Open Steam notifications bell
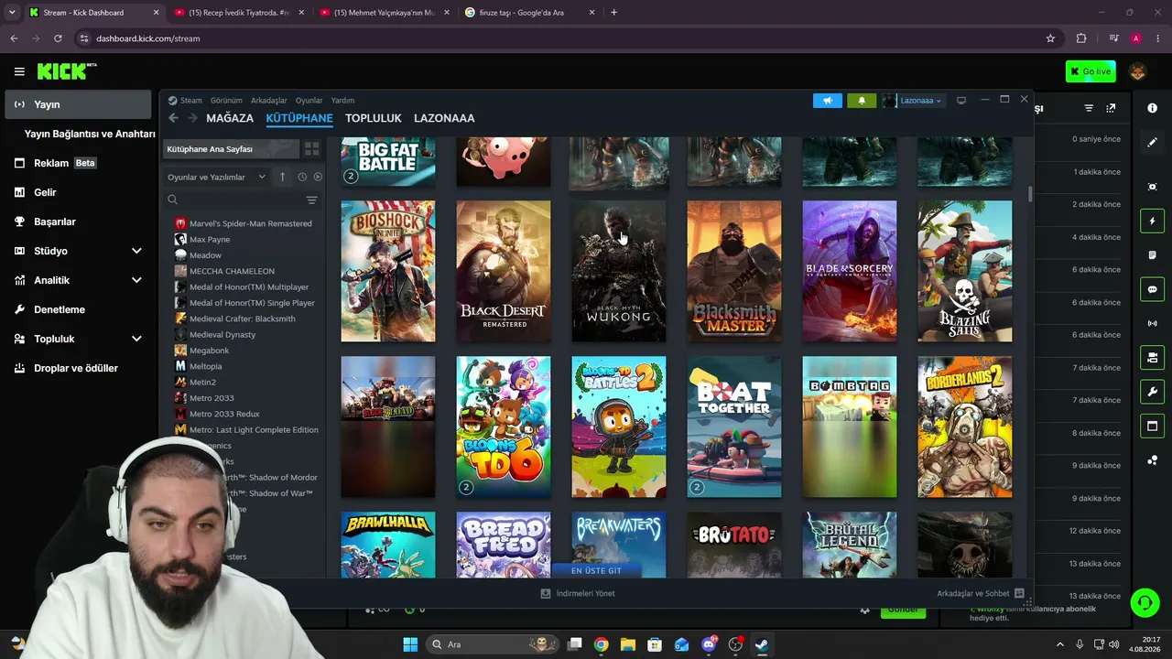 (862, 101)
